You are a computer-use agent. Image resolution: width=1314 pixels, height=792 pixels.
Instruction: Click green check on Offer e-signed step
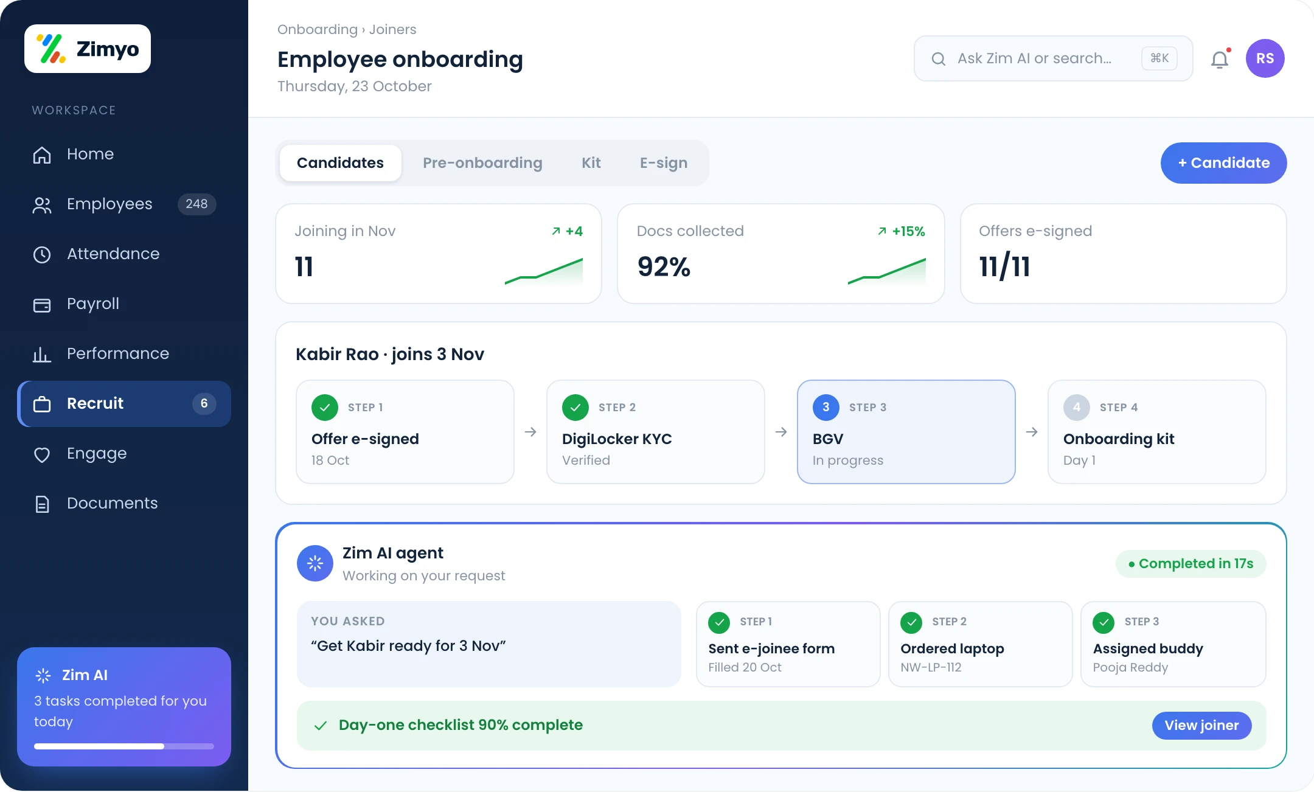point(325,408)
